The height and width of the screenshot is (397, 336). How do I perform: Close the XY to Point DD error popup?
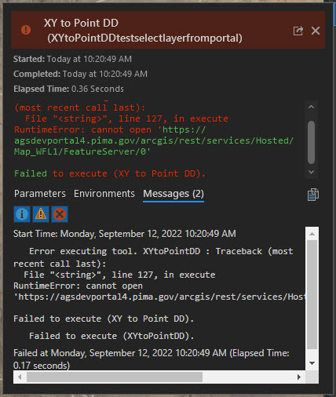coord(316,31)
